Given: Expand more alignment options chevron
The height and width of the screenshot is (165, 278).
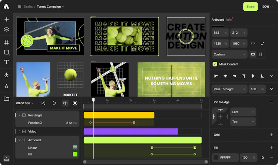Looking at the screenshot, I should click(x=271, y=76).
